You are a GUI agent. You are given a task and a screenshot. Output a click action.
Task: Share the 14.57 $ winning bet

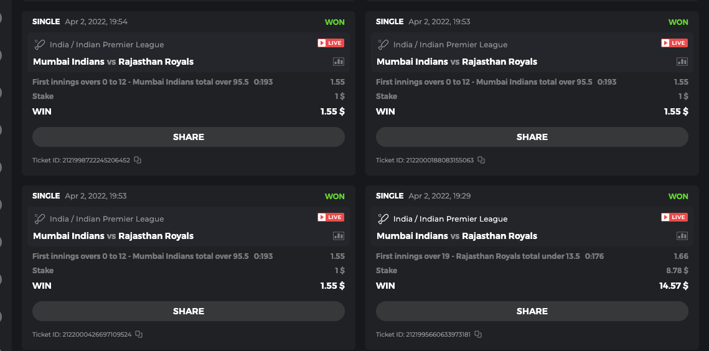point(532,311)
